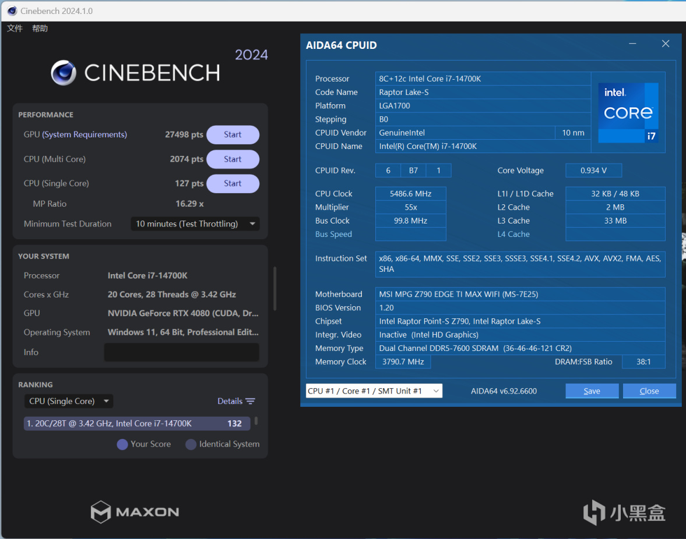The image size is (686, 539).
Task: Click Save in AIDA64 CPUID
Action: point(592,391)
